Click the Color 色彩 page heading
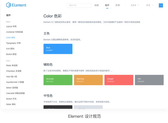 point(53,16)
